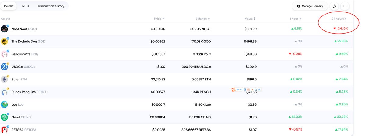Click the 8.23% 24 hour change
This screenshot has height=136, width=366.
342,92
